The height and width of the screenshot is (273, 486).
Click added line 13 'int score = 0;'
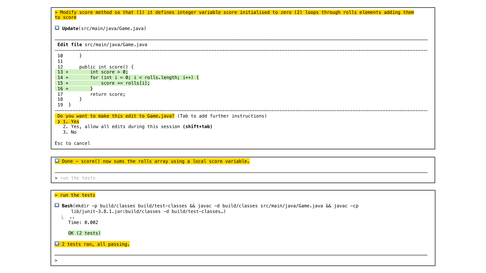point(109,72)
